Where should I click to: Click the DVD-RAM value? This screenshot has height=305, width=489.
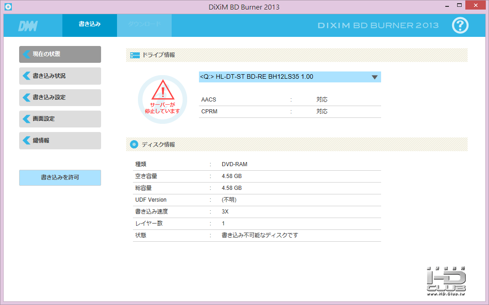click(x=234, y=164)
